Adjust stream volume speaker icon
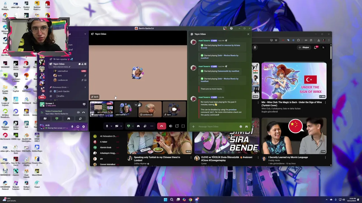The image size is (362, 203). pos(171,126)
